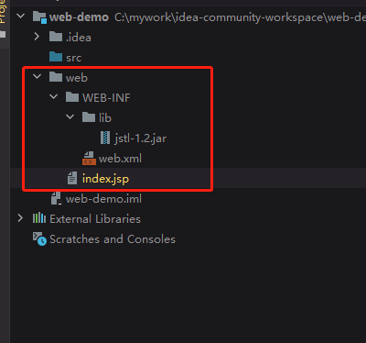Viewport: 366px width, 343px height.
Task: Click the .idea folder icon
Action: click(x=56, y=37)
